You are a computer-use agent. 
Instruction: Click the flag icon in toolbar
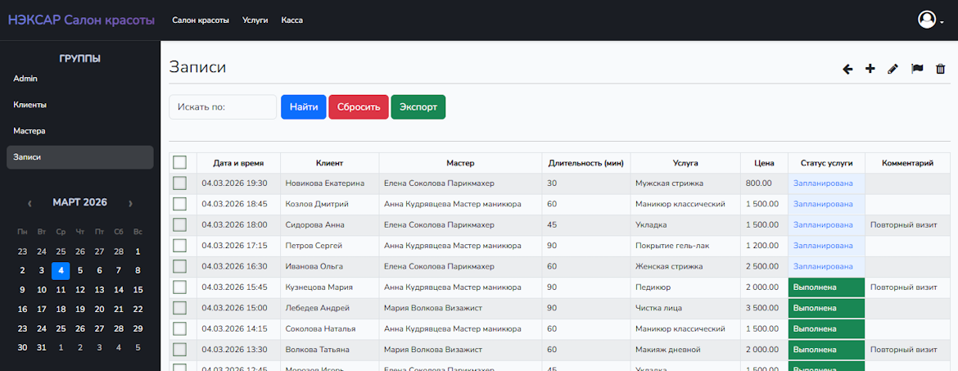(917, 70)
